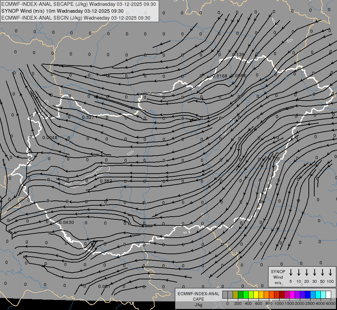
Task: Click the SYNOP Wind m/s legend label
Action: tap(278, 277)
